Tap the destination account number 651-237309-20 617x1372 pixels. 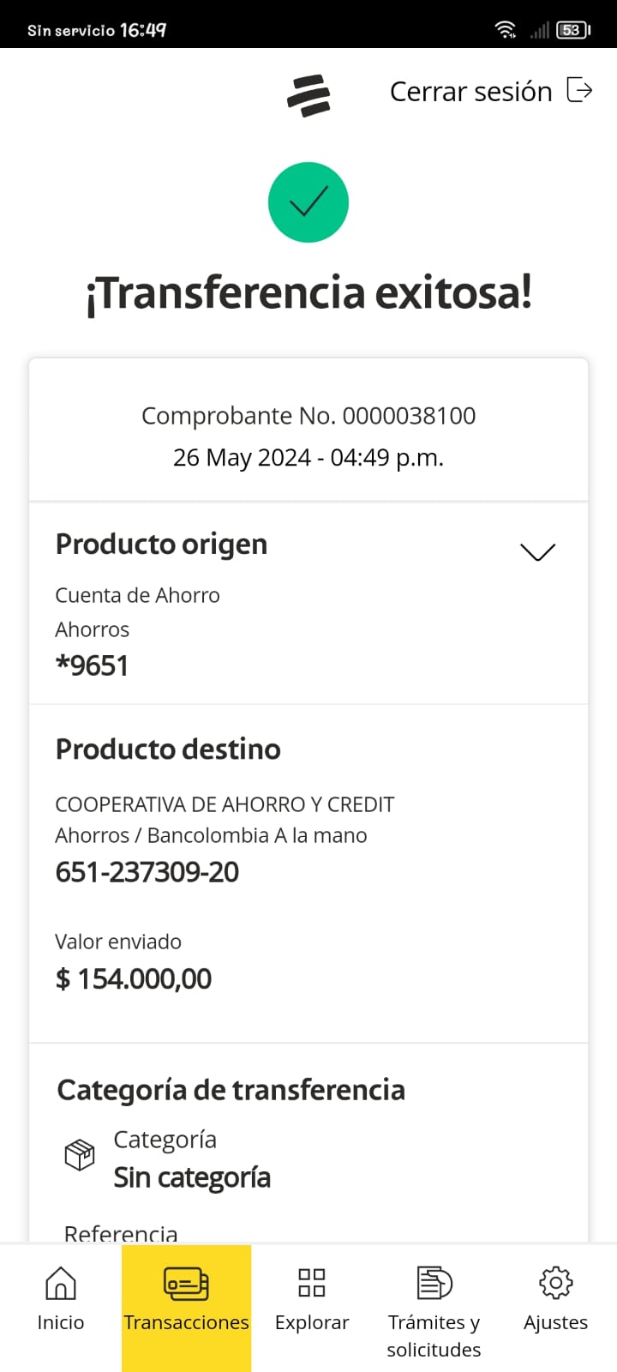click(147, 872)
